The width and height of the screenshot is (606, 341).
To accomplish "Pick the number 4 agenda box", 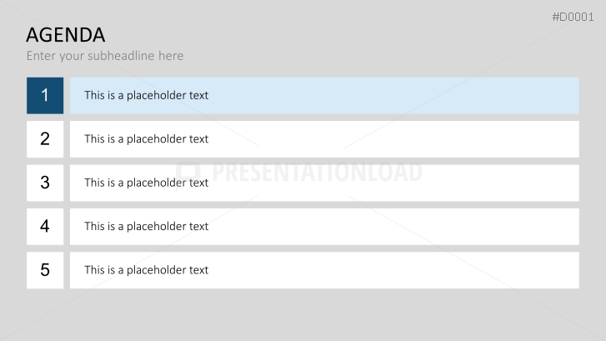I will click(x=45, y=226).
